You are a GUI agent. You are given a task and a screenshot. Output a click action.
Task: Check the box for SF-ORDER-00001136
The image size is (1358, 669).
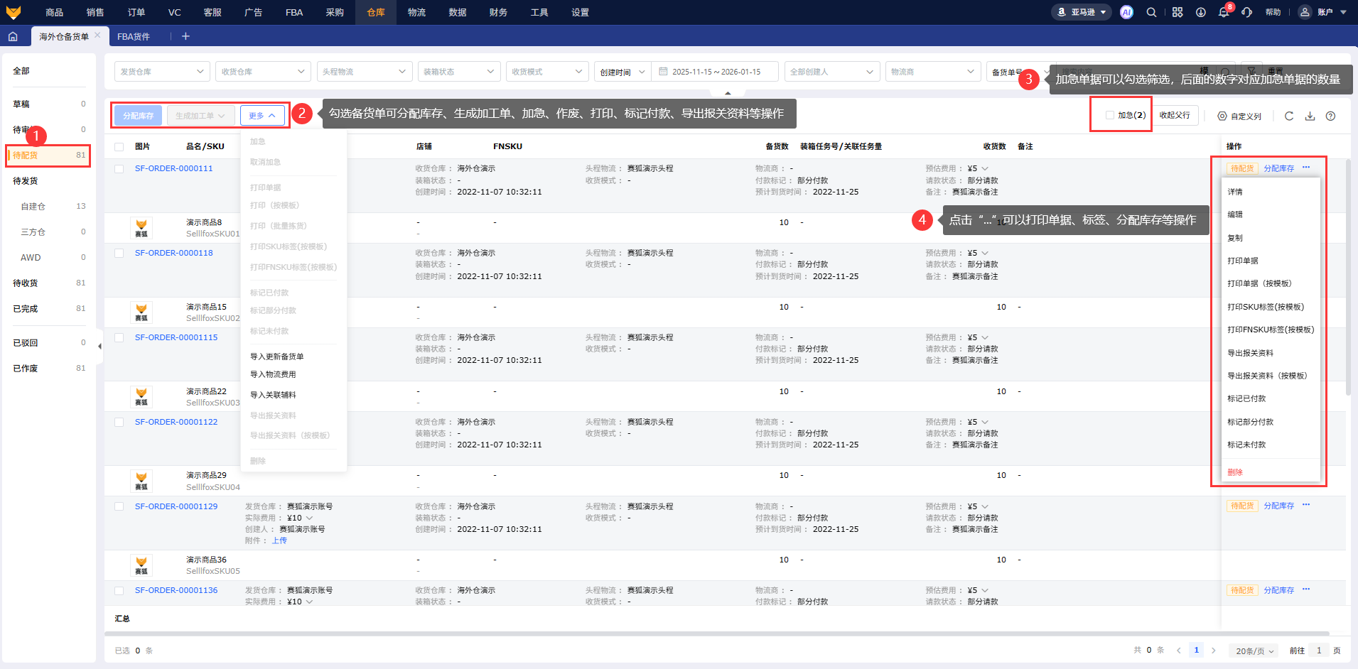tap(119, 591)
